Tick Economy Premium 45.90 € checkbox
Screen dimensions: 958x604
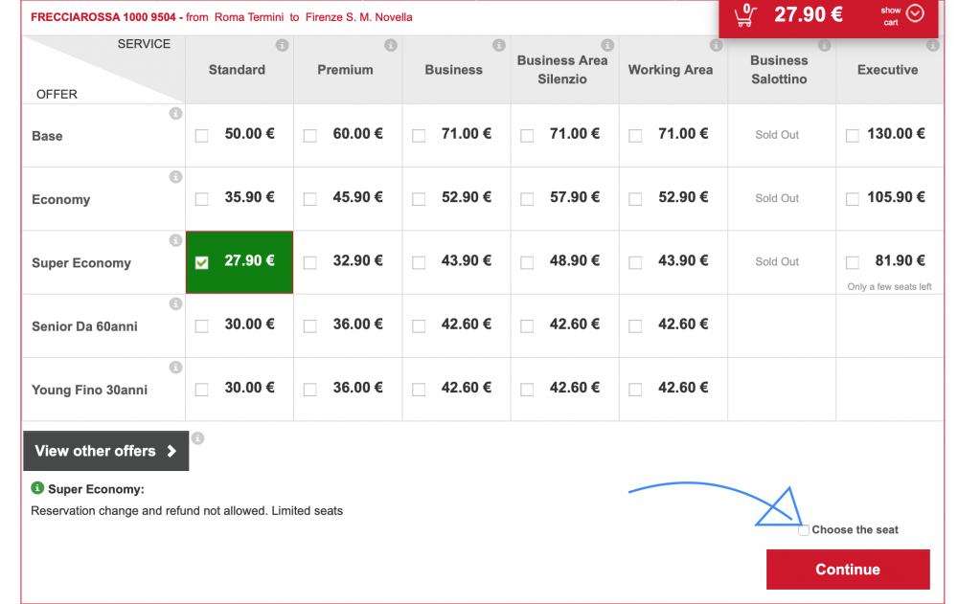point(310,199)
